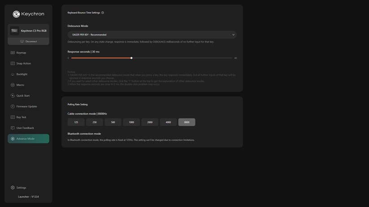Screen dimensions: 369x207
Task: Open Macro via its sidebar icon
Action: click(x=13, y=85)
